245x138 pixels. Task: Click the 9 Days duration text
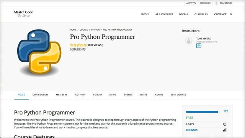(190, 124)
